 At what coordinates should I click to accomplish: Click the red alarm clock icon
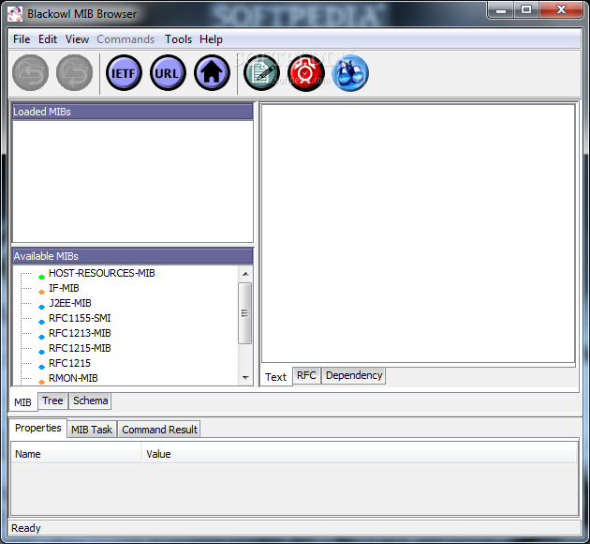point(306,73)
